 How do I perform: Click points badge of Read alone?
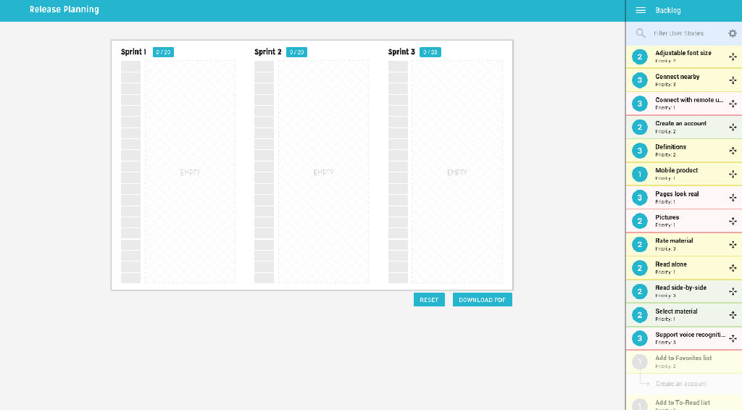point(640,268)
